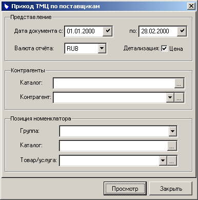
Task: Click the browse button next to Контрагенты Каталог
Action: coord(179,83)
